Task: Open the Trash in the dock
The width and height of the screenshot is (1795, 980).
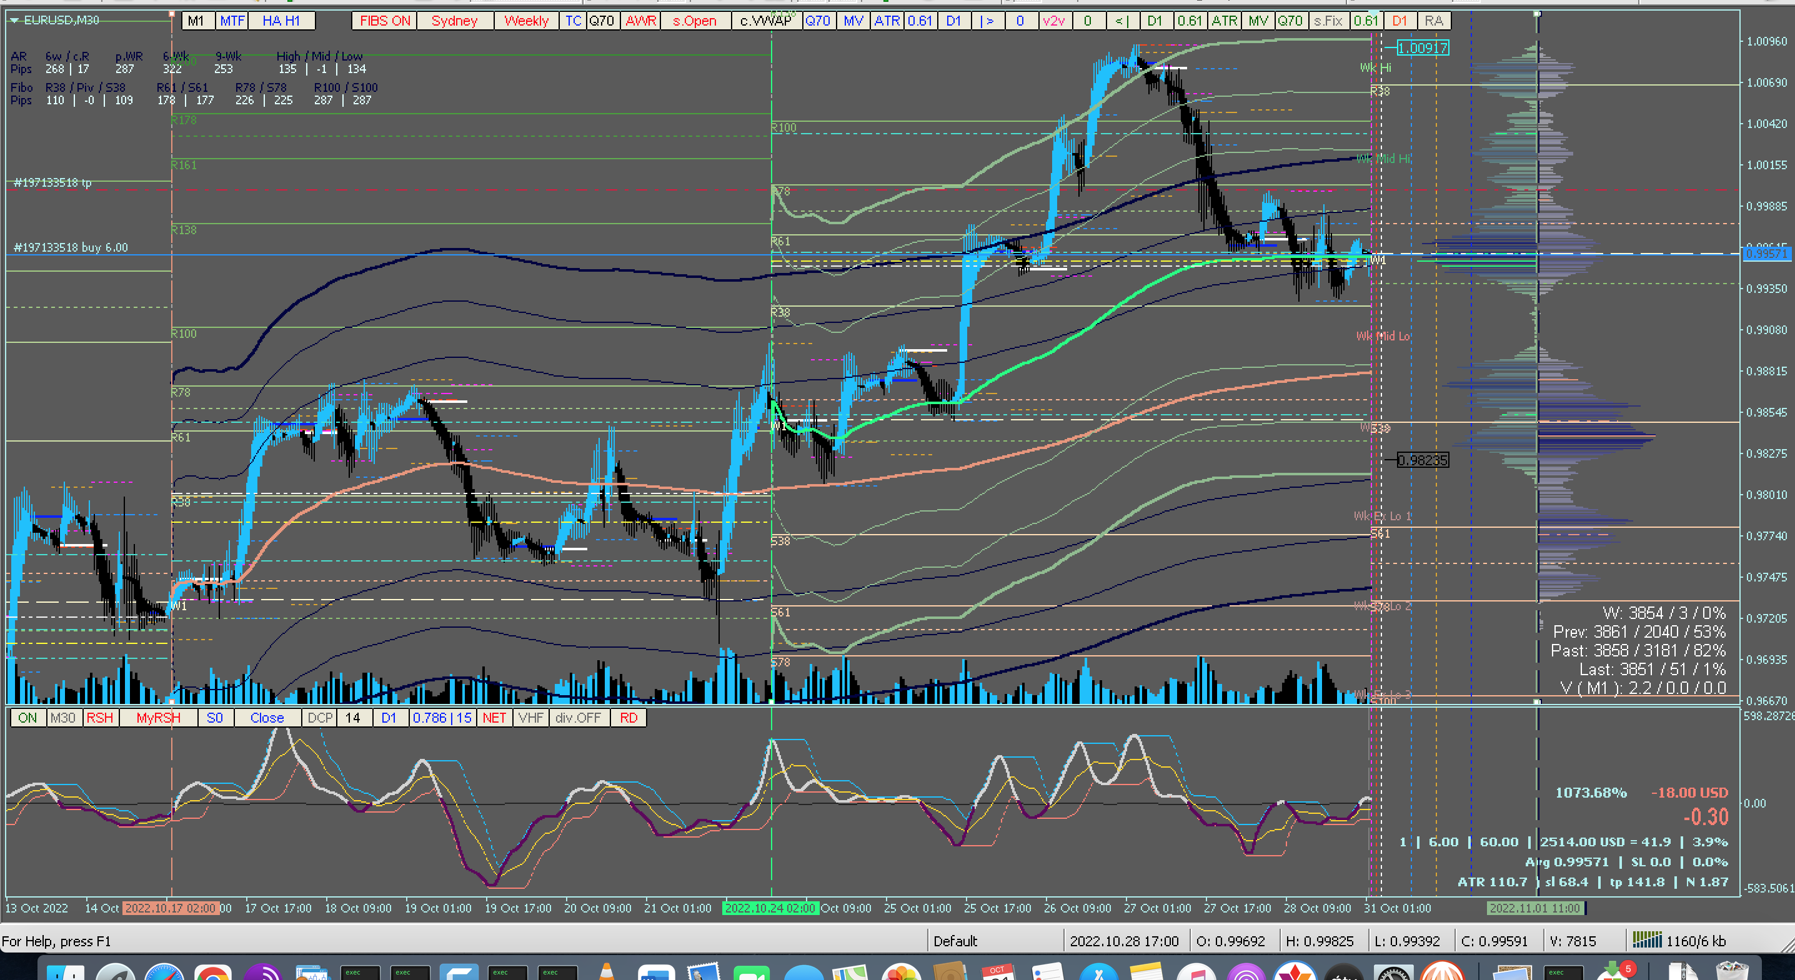Action: 1732,973
